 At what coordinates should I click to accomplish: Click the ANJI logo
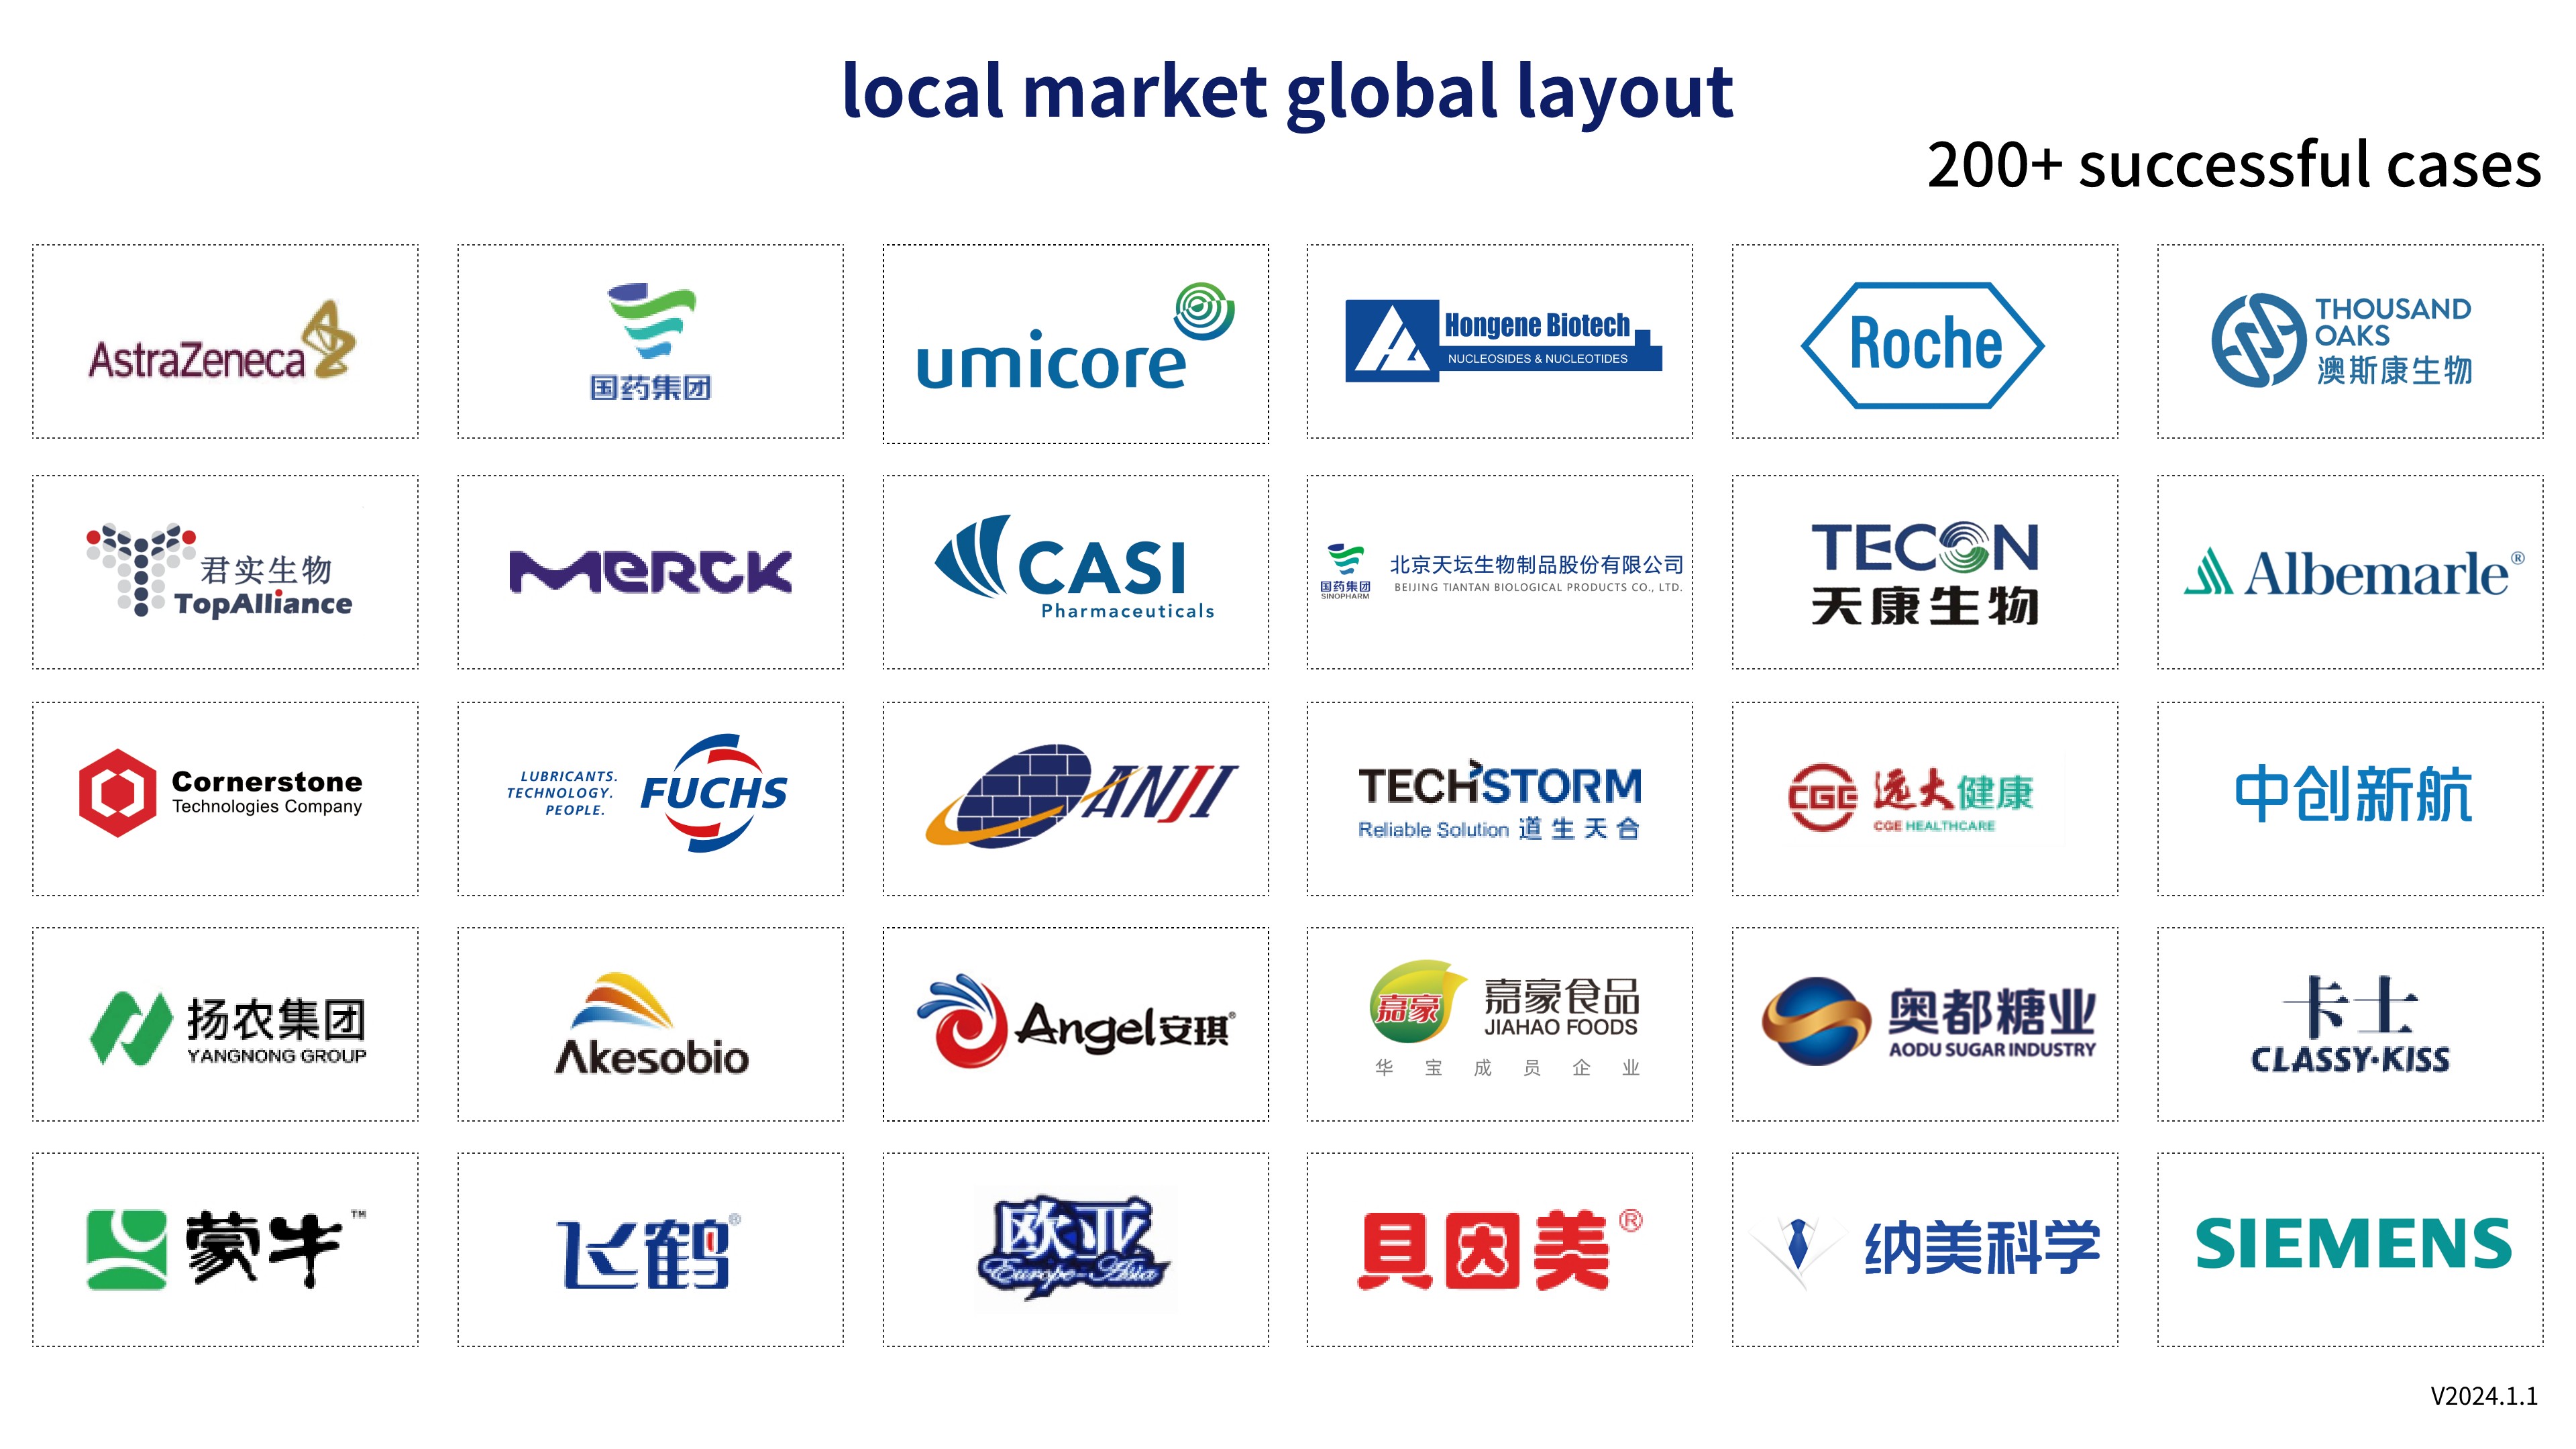click(x=1081, y=796)
